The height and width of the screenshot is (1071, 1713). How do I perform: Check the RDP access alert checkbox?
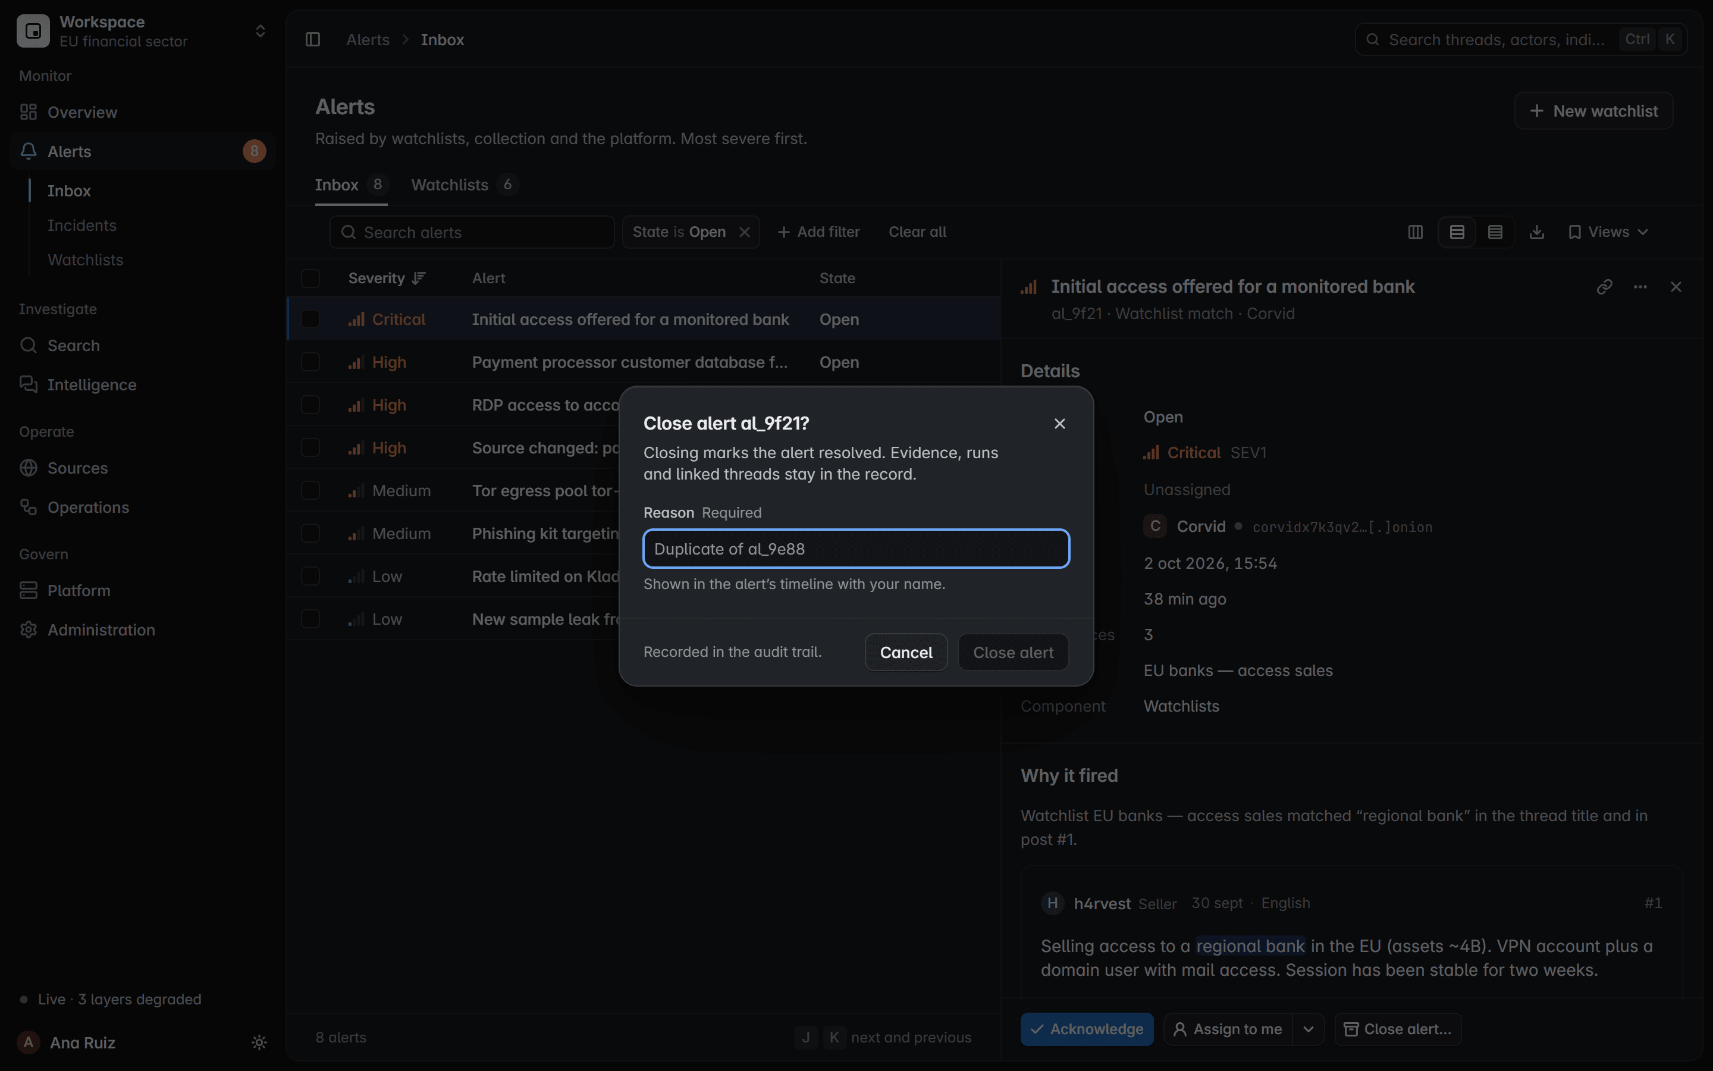pos(310,405)
